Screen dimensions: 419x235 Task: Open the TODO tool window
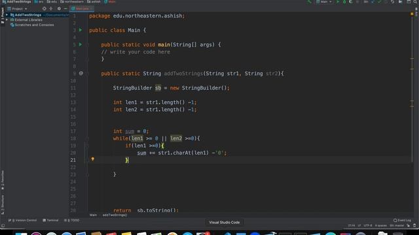[x=71, y=221]
